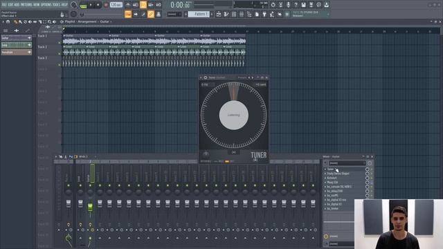This screenshot has height=249, width=443.
Task: Open the bx_delay2500 effect slot
Action: pyautogui.click(x=335, y=191)
